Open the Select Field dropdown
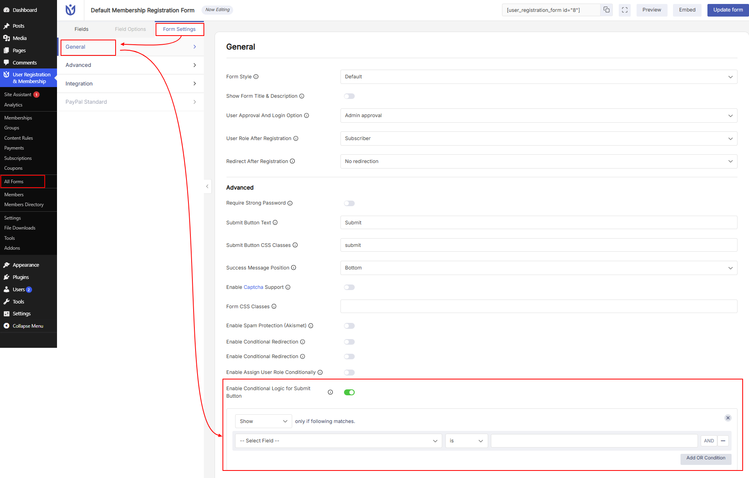The height and width of the screenshot is (478, 749). (x=338, y=441)
